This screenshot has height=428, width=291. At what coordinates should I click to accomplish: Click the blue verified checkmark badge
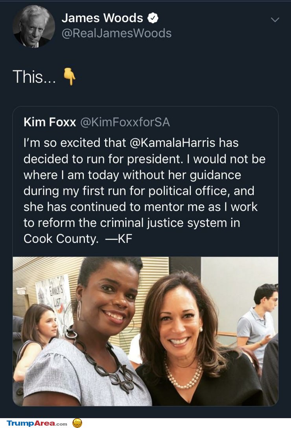pos(153,18)
